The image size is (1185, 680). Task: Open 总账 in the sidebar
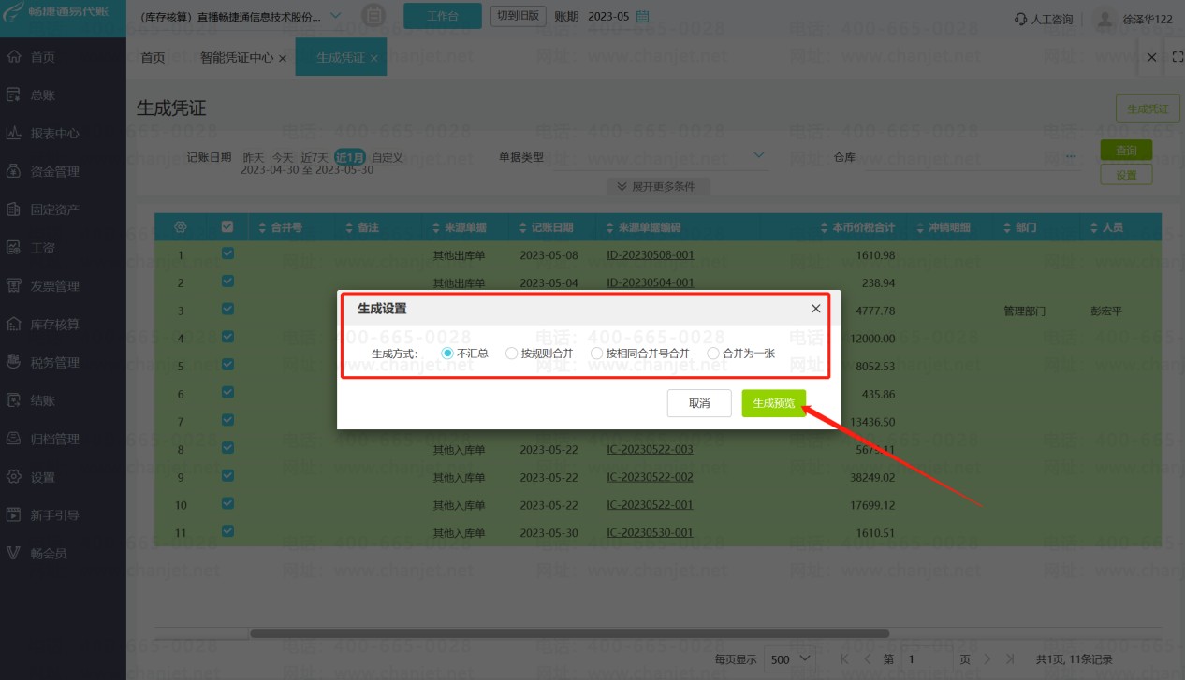[x=43, y=95]
